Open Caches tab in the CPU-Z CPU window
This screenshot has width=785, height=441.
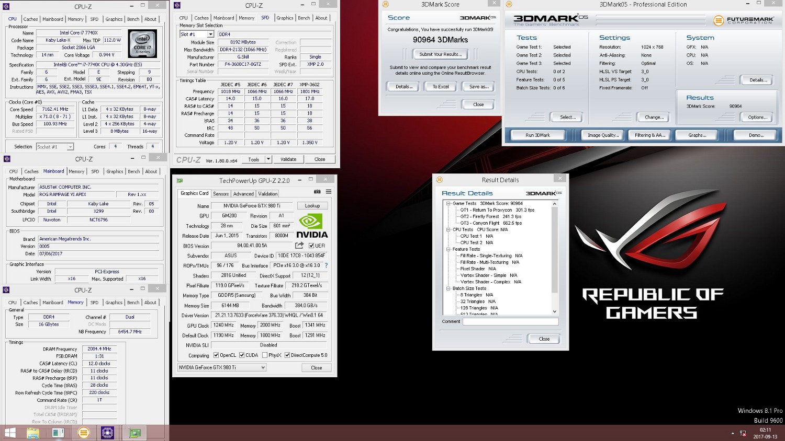click(31, 19)
